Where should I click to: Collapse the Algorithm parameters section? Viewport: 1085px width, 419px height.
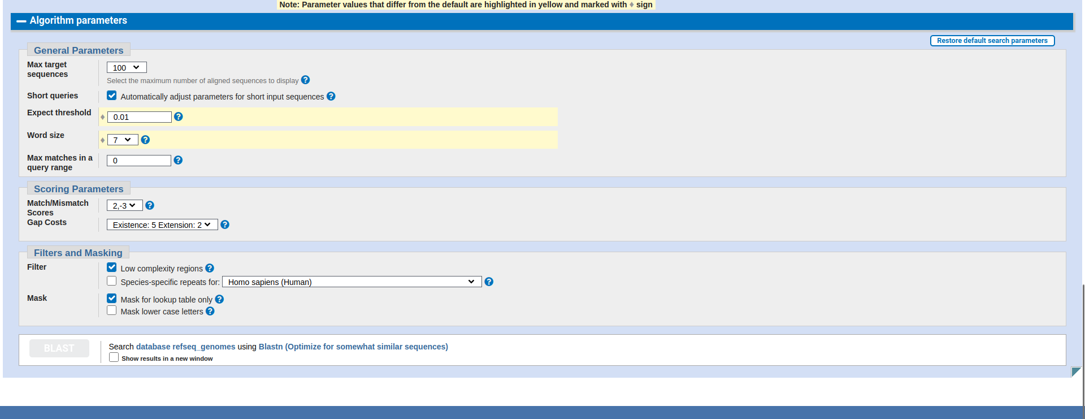tap(21, 21)
